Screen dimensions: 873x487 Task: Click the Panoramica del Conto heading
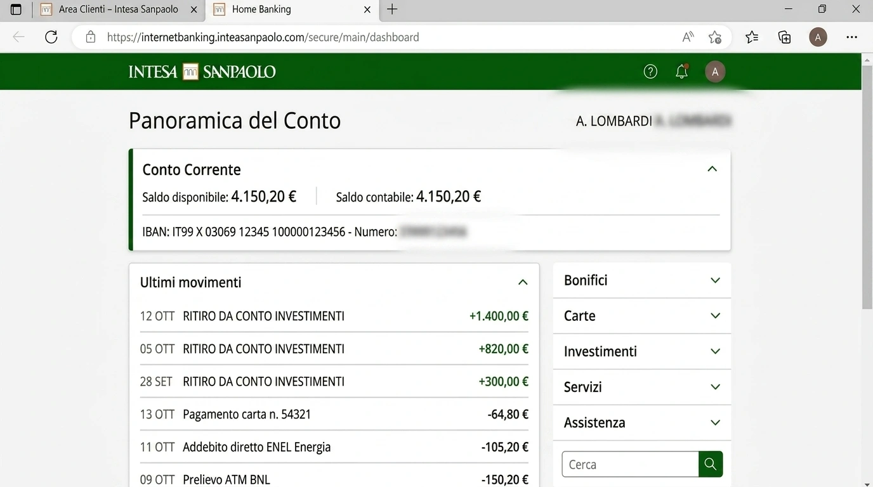tap(235, 120)
